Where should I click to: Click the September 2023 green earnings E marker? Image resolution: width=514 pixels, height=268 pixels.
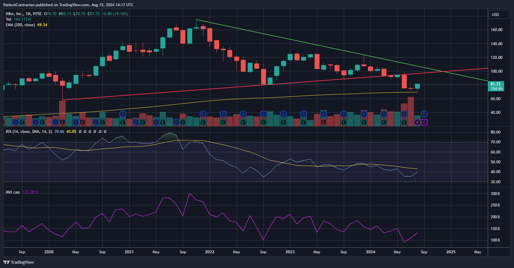(343, 122)
